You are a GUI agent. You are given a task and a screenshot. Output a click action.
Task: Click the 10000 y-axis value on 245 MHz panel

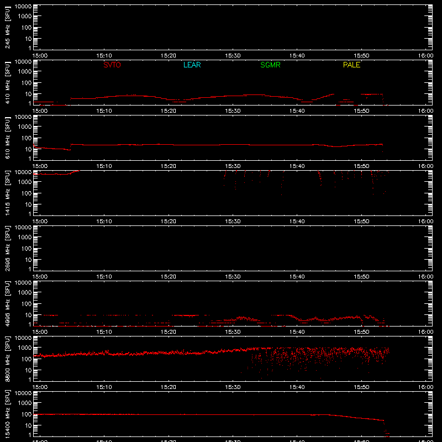pos(23,7)
